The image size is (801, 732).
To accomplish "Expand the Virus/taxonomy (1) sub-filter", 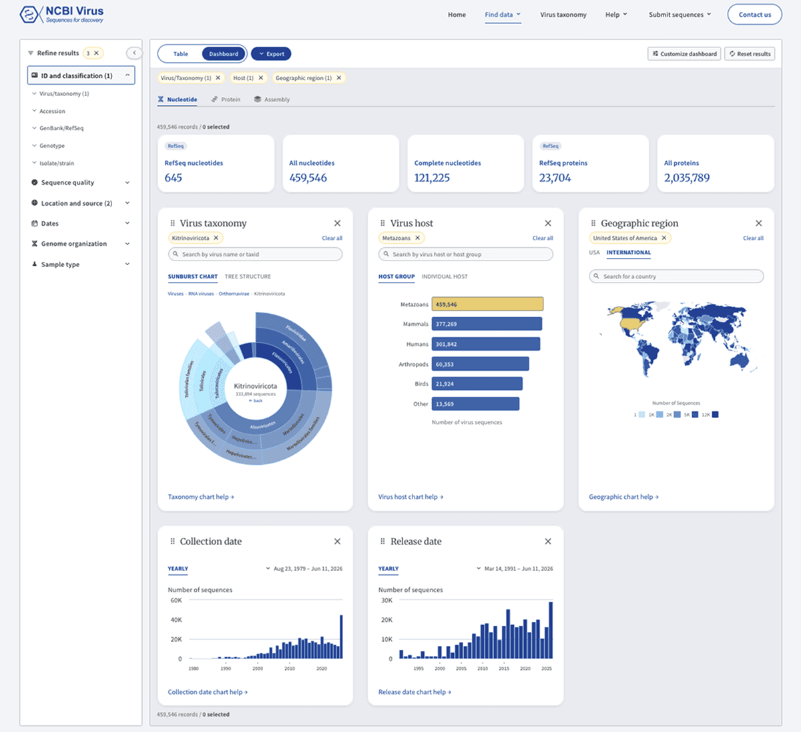I will pos(34,94).
